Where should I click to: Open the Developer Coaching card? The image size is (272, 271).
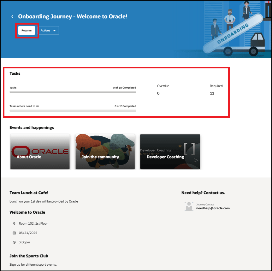[x=170, y=152]
